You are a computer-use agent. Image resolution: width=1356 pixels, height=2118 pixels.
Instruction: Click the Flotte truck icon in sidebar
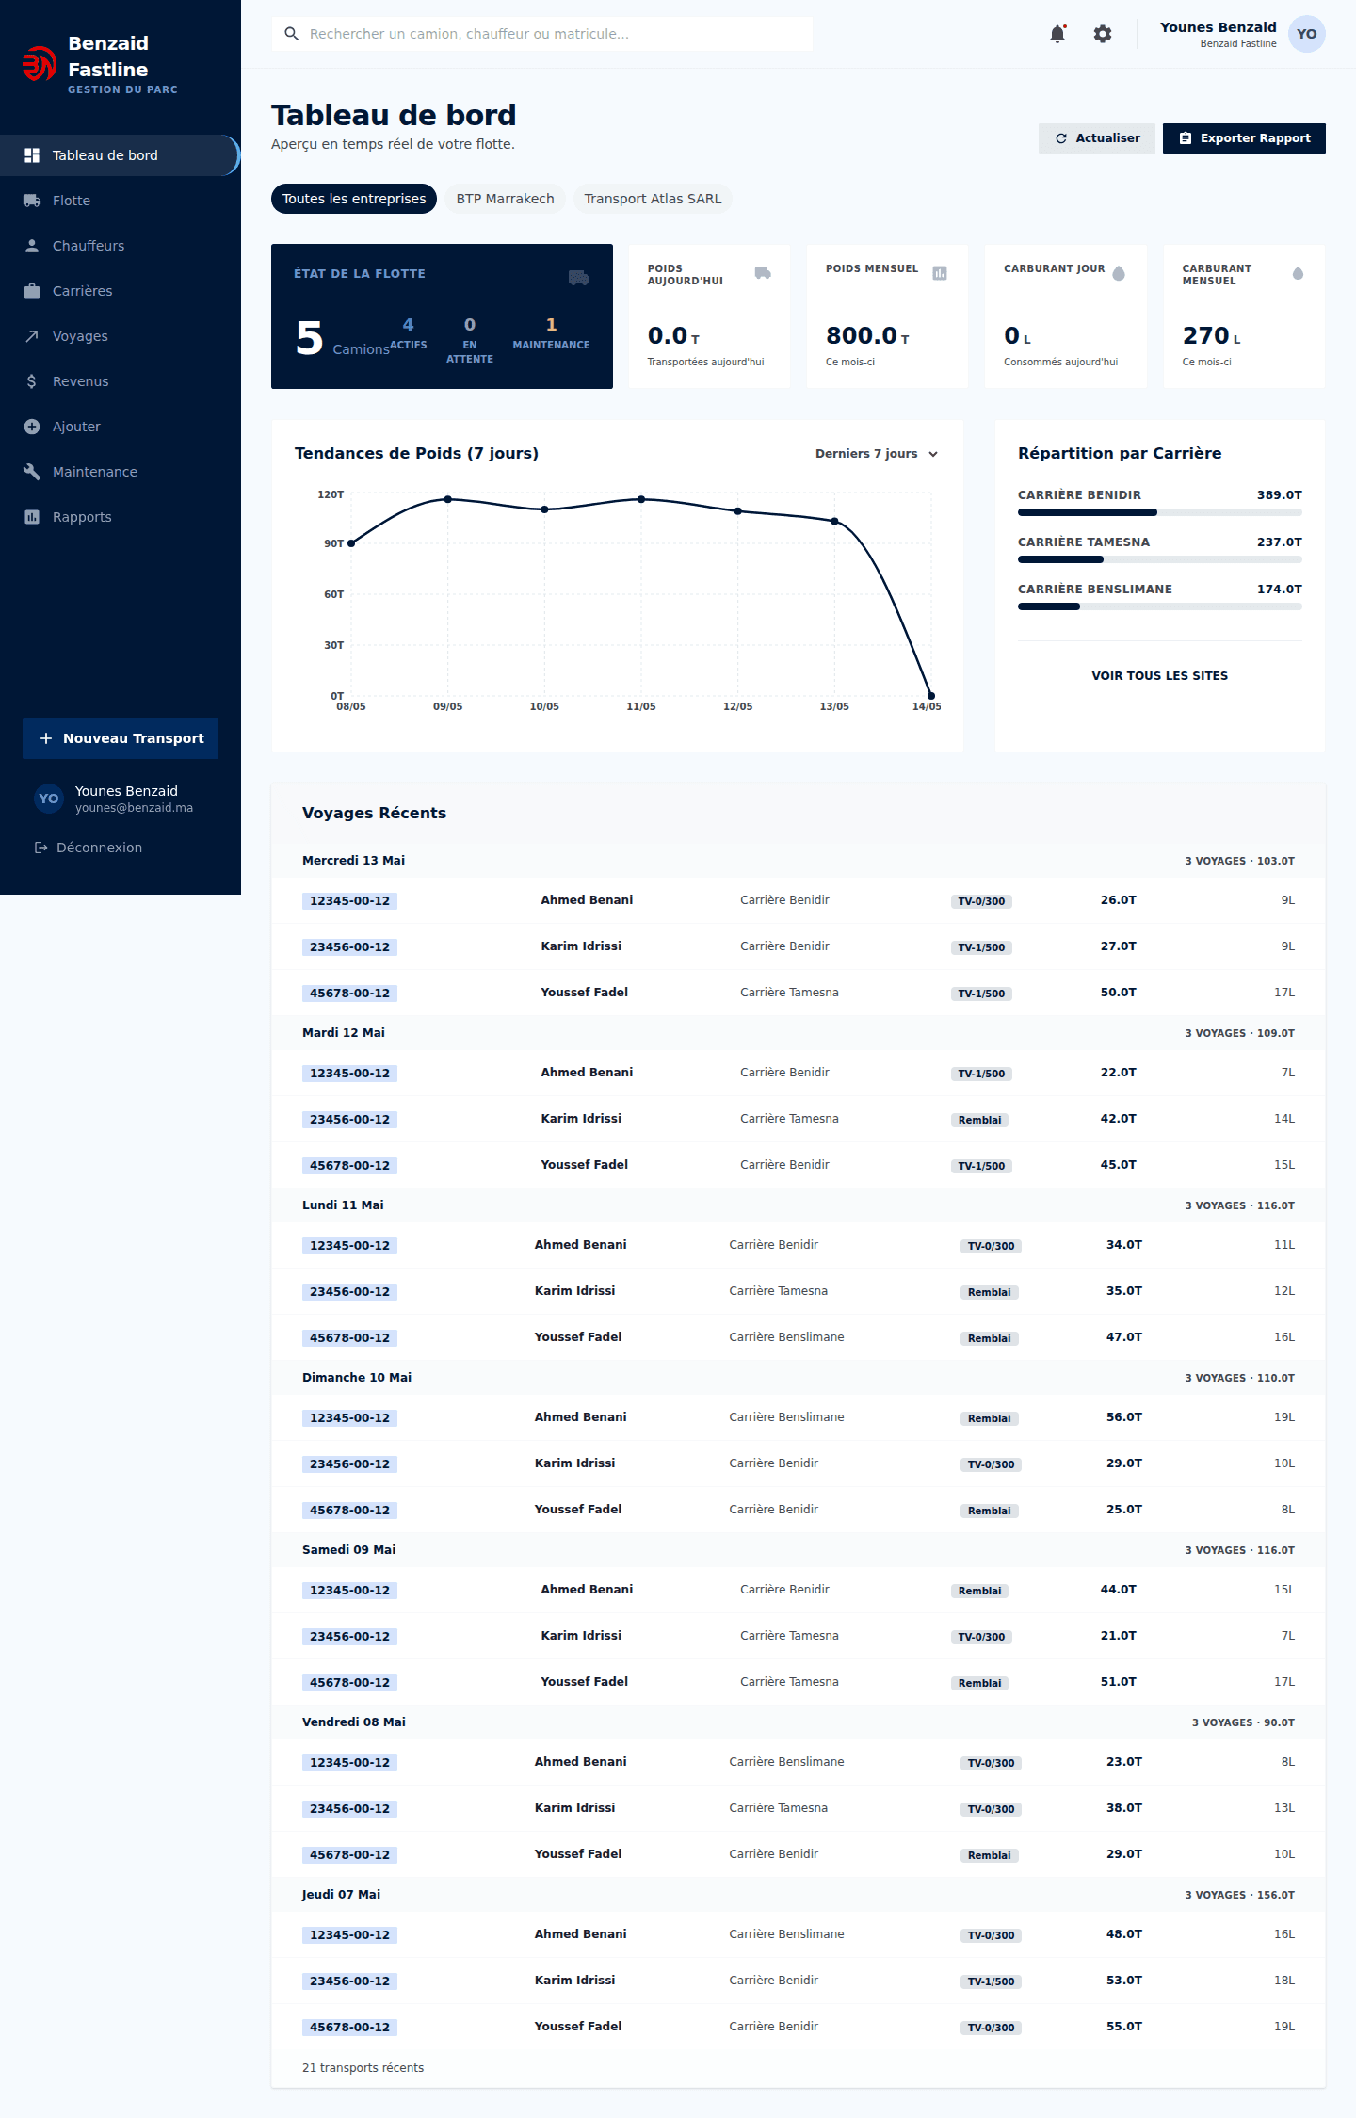click(32, 201)
